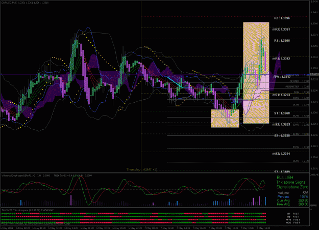The height and width of the screenshot is (230, 319).
Task: Click the S1 : 1.3268 support label
Action: pos(282,113)
